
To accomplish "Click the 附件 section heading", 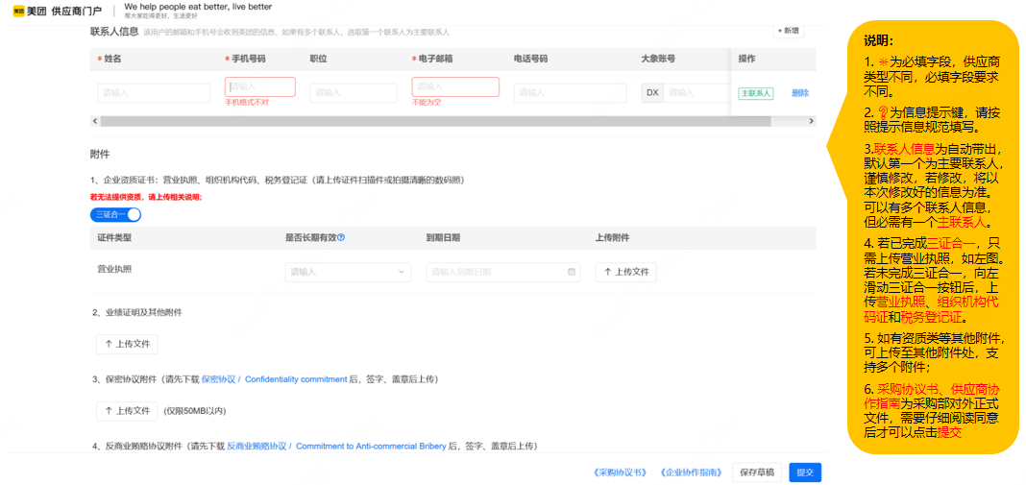I will pos(100,156).
